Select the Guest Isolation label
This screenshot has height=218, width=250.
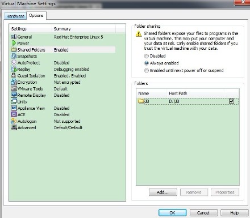tap(31, 76)
